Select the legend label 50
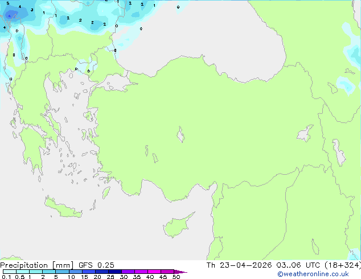Image resolution: width=361 pixels, height=279 pixels. click(176, 277)
